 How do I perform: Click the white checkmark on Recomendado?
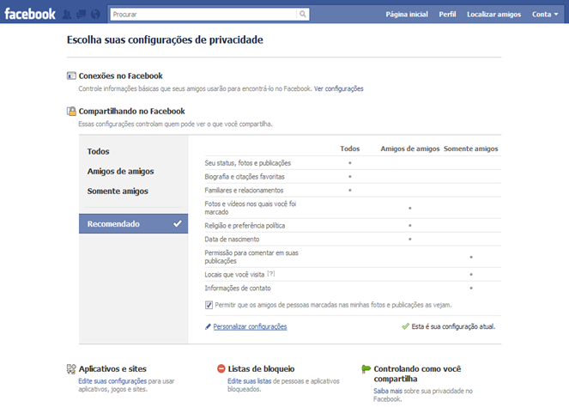pos(178,223)
